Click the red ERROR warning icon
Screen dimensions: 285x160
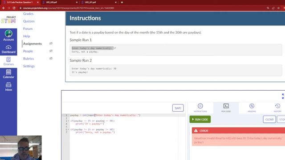(x=196, y=131)
